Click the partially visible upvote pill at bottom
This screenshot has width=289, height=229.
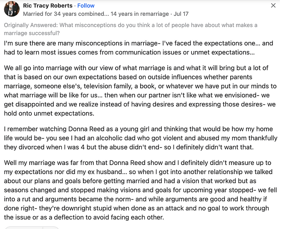(24, 228)
